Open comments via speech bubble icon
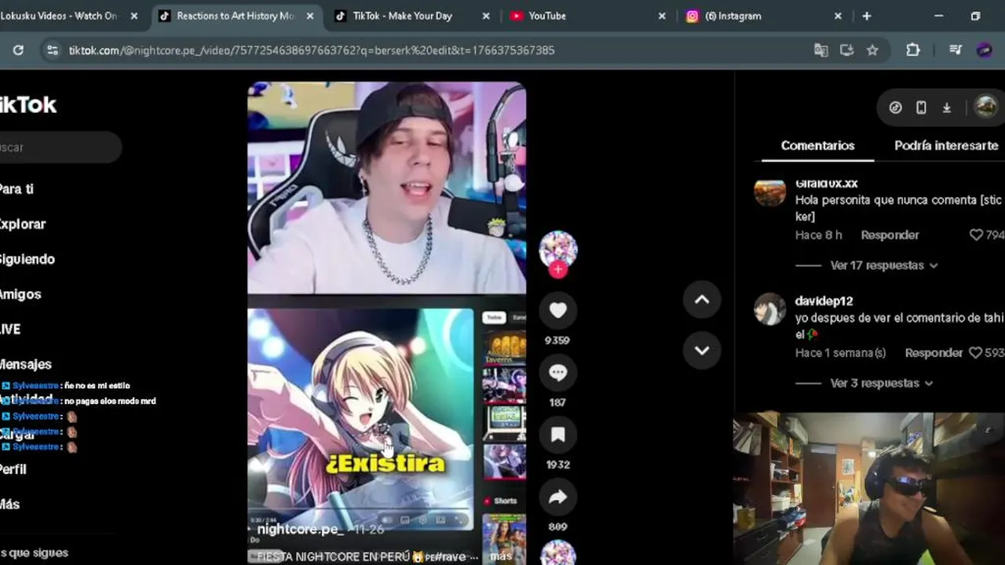The height and width of the screenshot is (565, 1005). click(557, 373)
